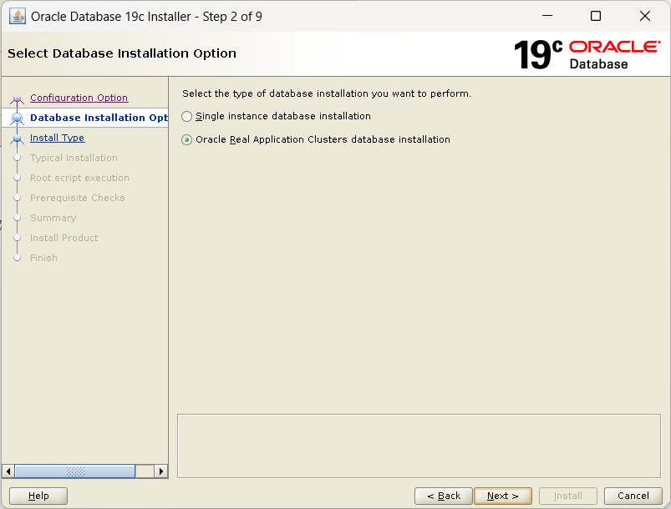Click the Summary step text
This screenshot has width=671, height=509.
53,218
